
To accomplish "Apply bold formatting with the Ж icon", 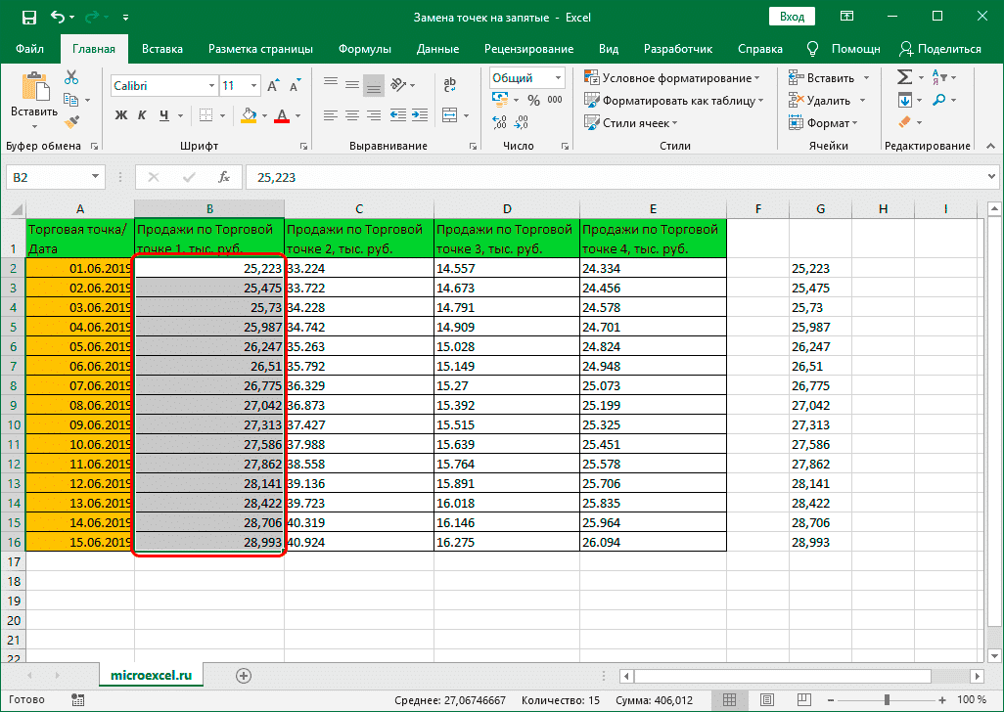I will [x=121, y=114].
